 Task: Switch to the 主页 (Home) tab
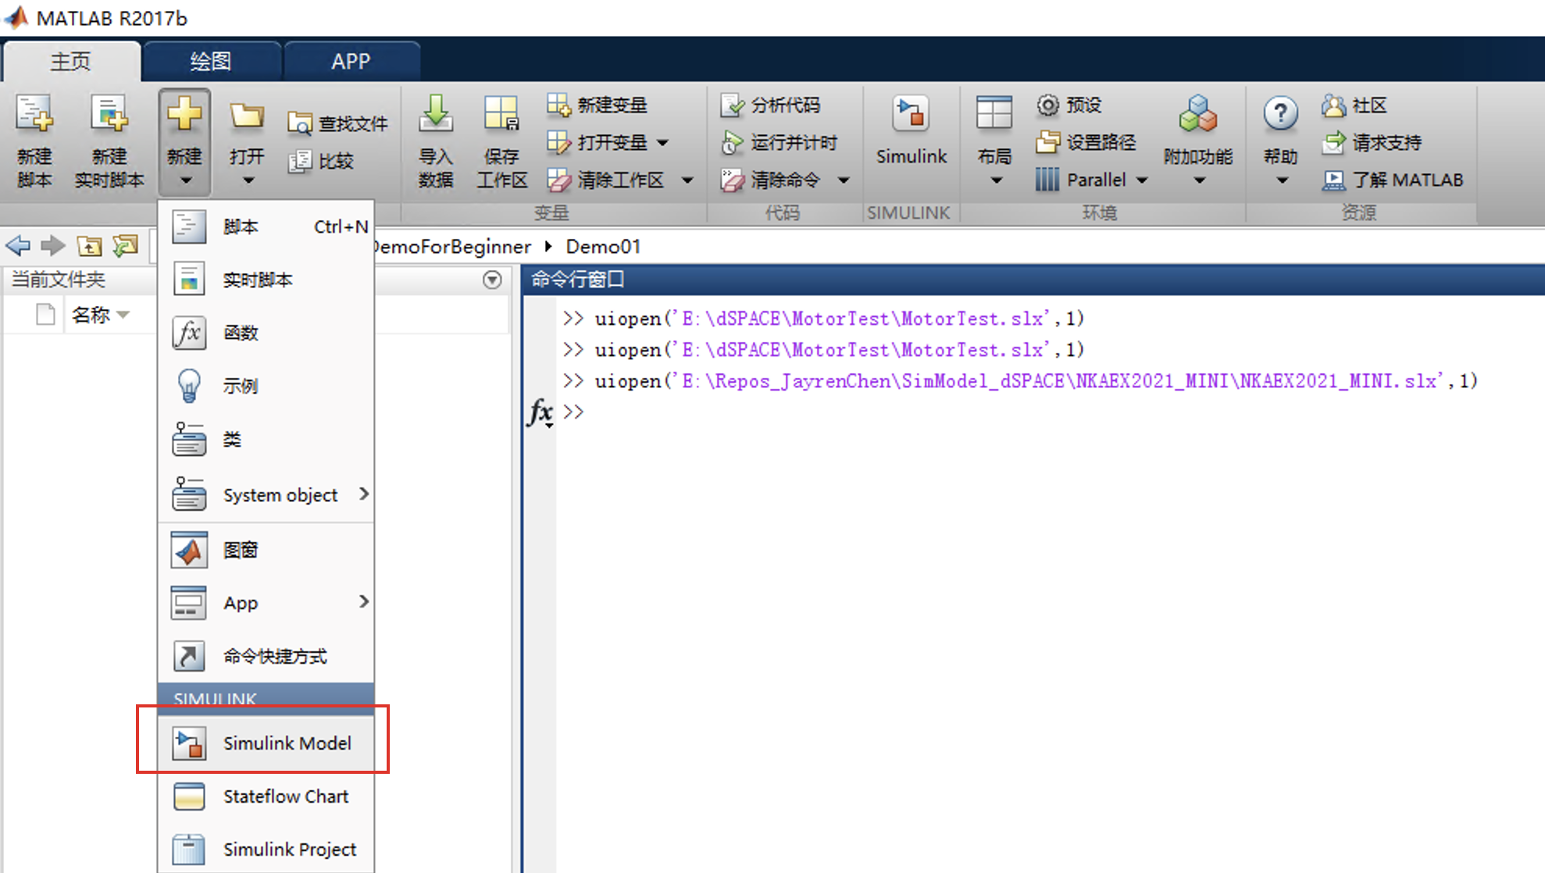pos(71,61)
